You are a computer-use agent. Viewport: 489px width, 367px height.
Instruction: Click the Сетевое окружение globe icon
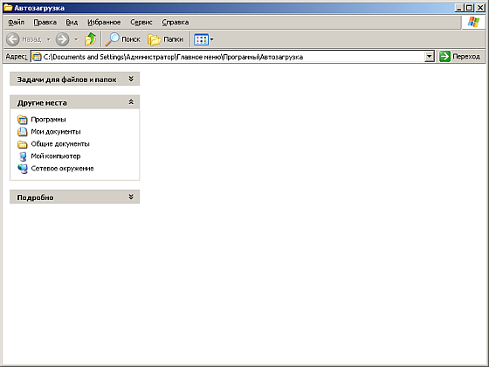[x=23, y=169]
